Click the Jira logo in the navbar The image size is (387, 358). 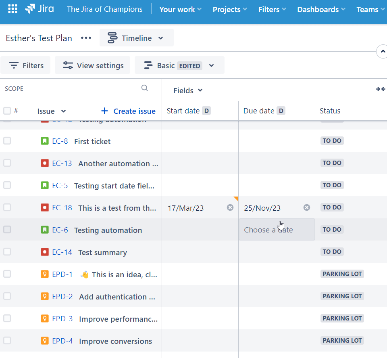39,9
